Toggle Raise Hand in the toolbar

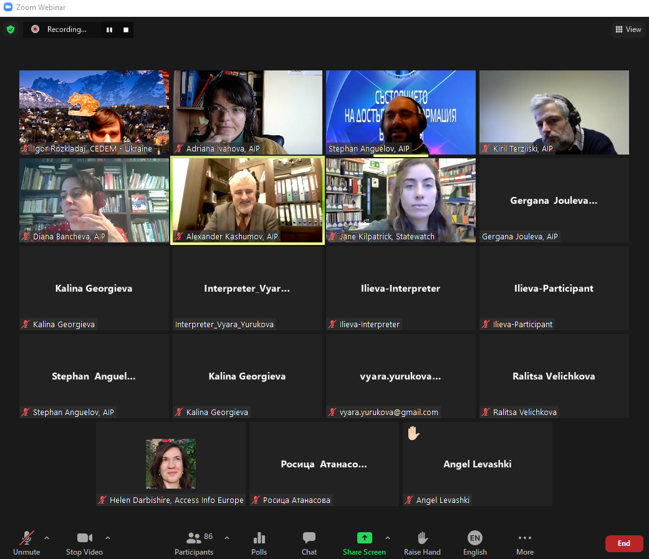[423, 542]
